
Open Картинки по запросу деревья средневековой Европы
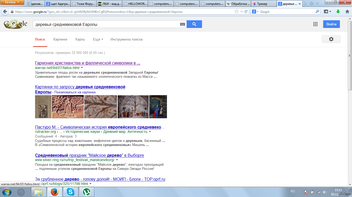[x=80, y=89]
